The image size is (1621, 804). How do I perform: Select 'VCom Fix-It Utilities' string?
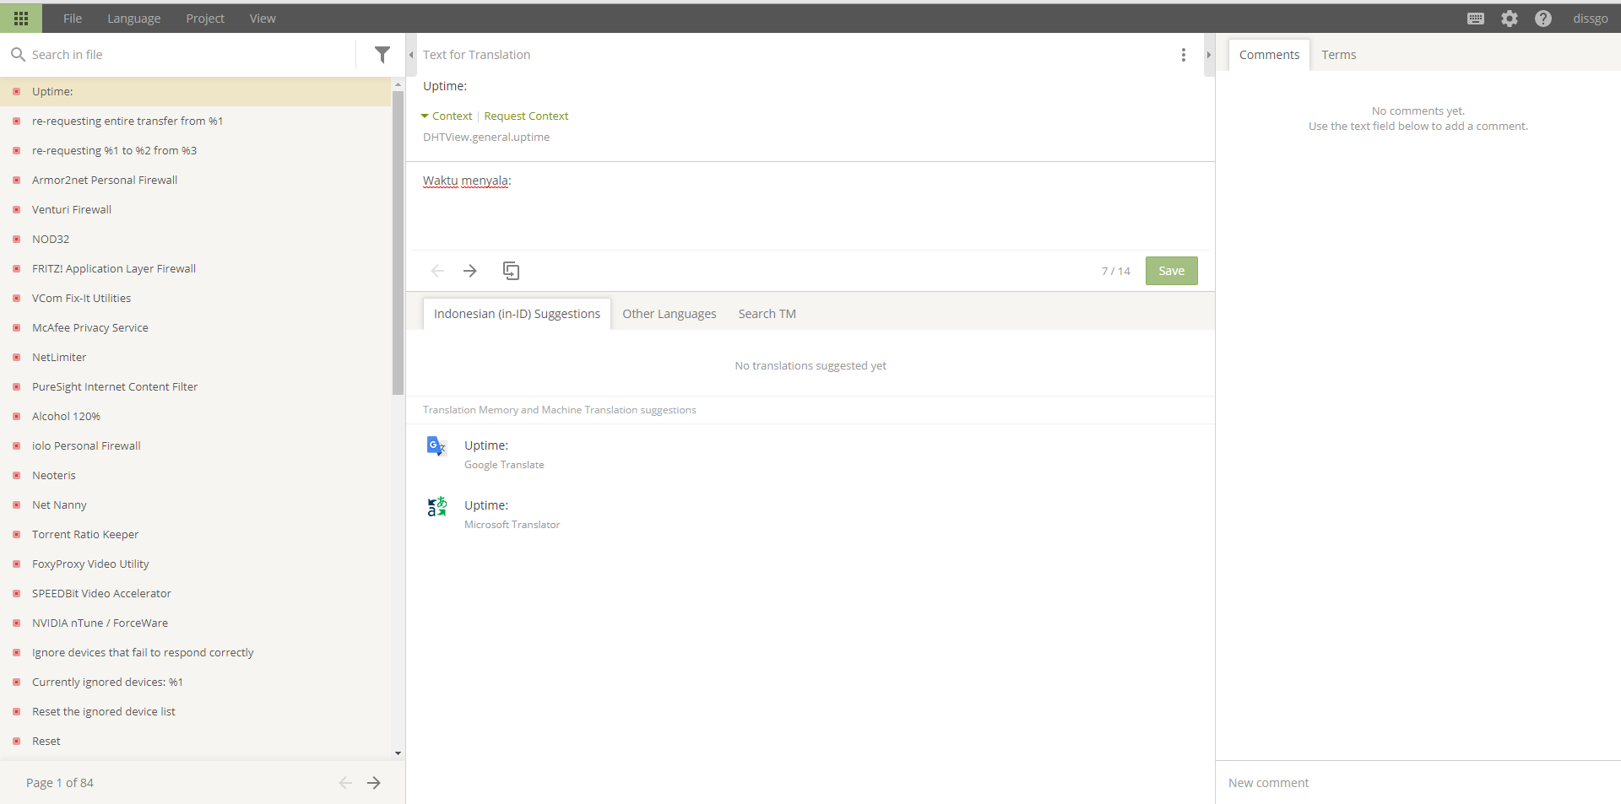tap(196, 298)
